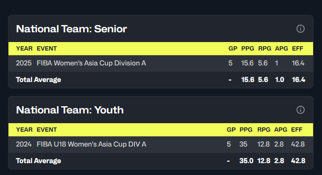The height and width of the screenshot is (175, 322).
Task: Click PPG column header in Senior table
Action: click(247, 48)
